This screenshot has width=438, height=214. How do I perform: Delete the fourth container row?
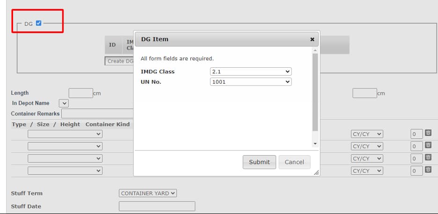pos(428,170)
